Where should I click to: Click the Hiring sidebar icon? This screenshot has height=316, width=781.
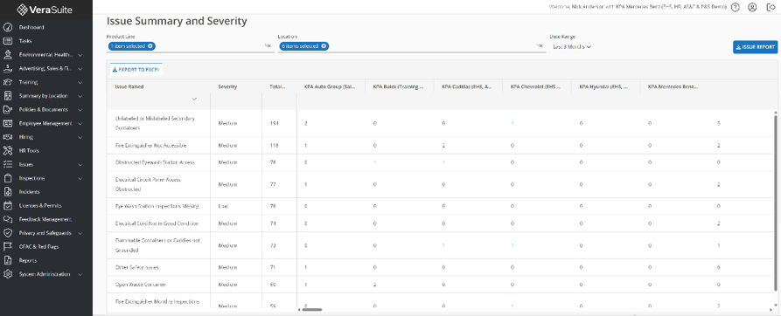coord(8,137)
